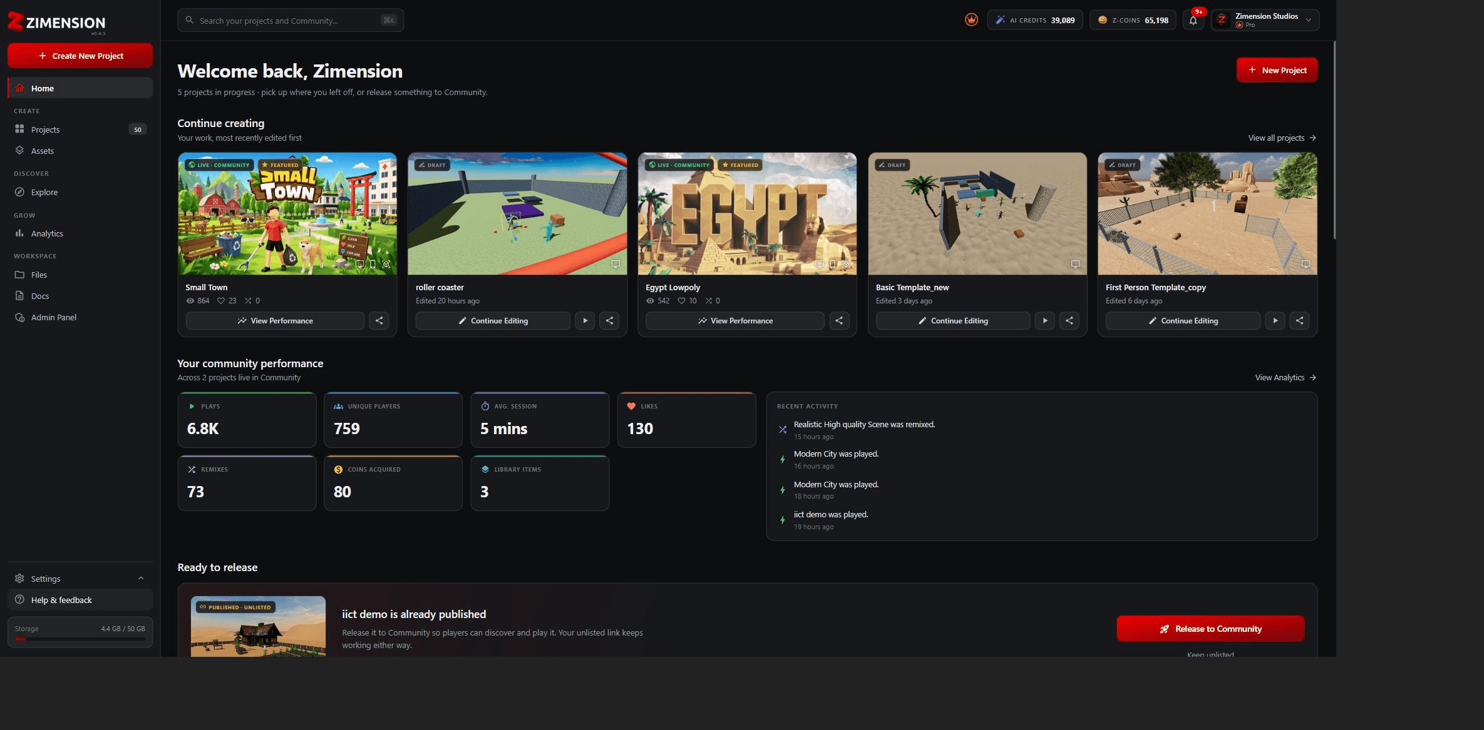This screenshot has height=730, width=1484.
Task: Play the roller coaster project
Action: [585, 321]
